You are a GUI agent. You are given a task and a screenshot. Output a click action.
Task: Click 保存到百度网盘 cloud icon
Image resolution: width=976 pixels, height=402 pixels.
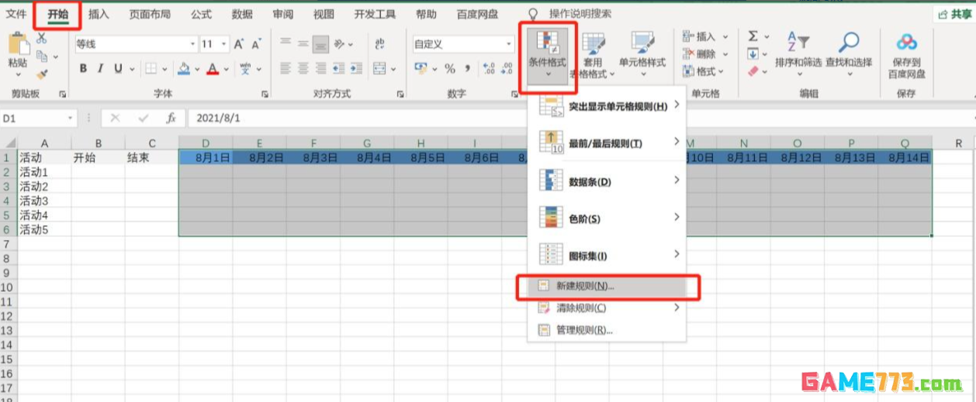[x=906, y=43]
